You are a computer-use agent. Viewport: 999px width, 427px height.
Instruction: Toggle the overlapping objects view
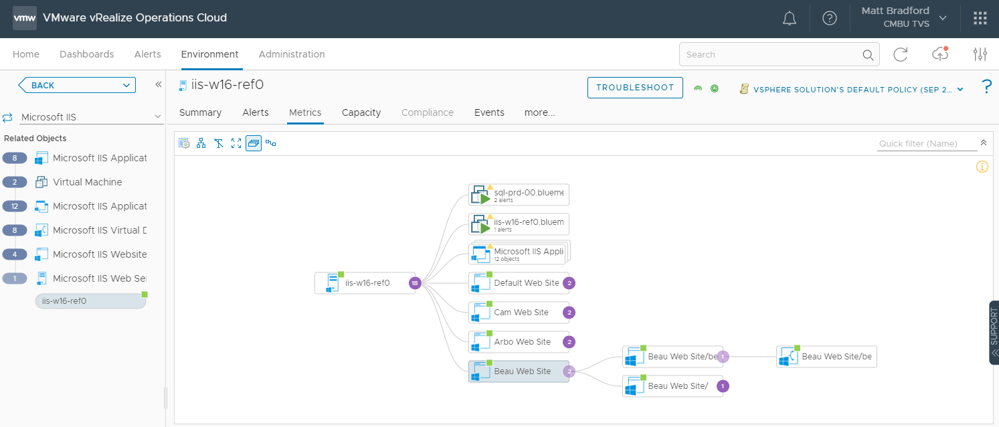click(x=253, y=143)
